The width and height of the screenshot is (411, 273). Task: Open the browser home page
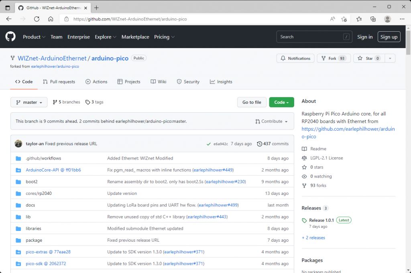coord(51,19)
